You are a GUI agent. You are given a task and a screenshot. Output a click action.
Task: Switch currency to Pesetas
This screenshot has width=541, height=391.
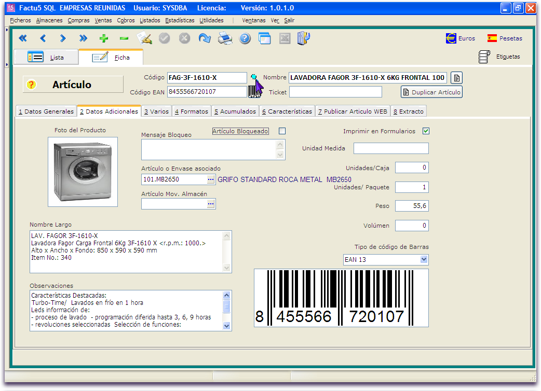click(x=505, y=38)
